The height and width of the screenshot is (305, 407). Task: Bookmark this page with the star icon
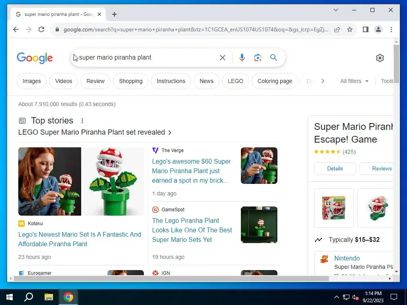point(350,29)
